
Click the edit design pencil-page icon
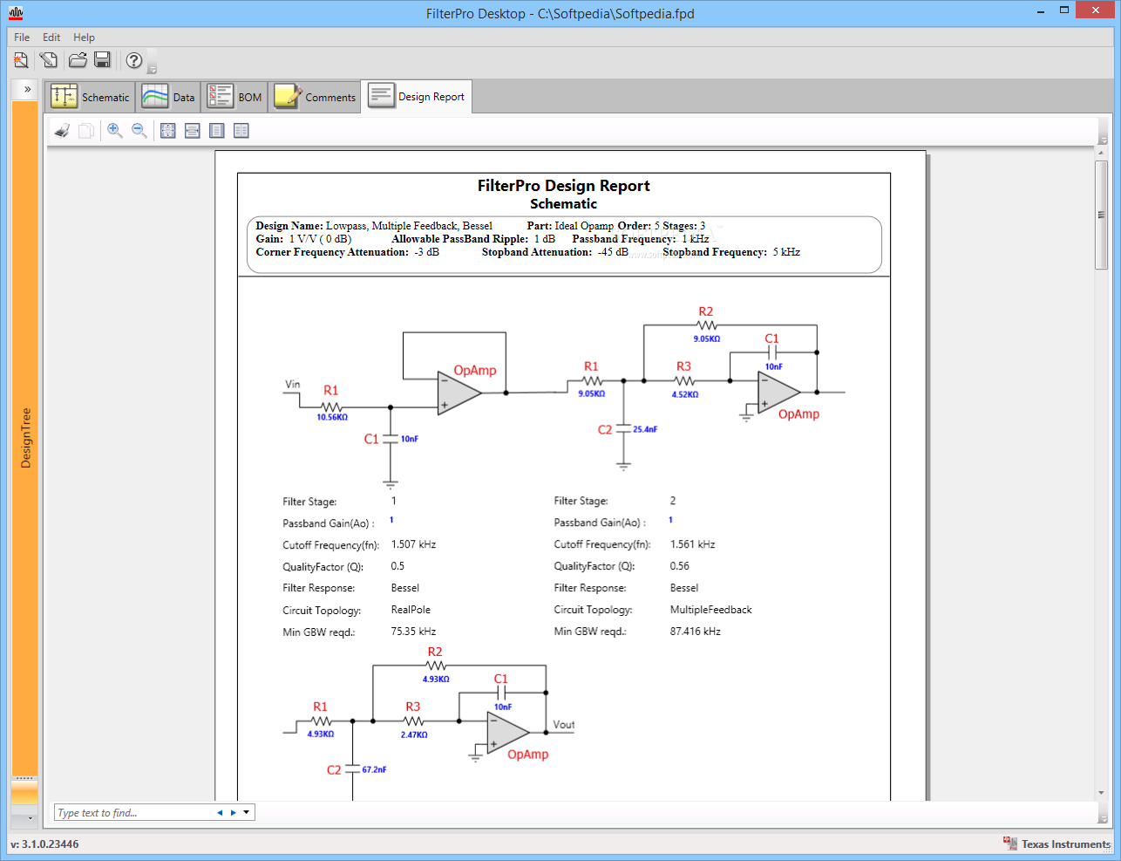tap(49, 60)
